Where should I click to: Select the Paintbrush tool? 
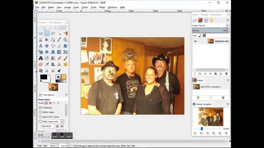pyautogui.click(x=66, y=58)
